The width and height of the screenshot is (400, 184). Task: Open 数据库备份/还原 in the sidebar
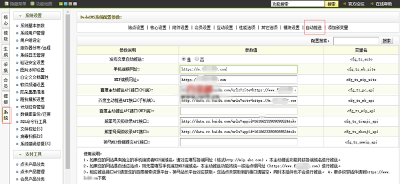click(35, 114)
